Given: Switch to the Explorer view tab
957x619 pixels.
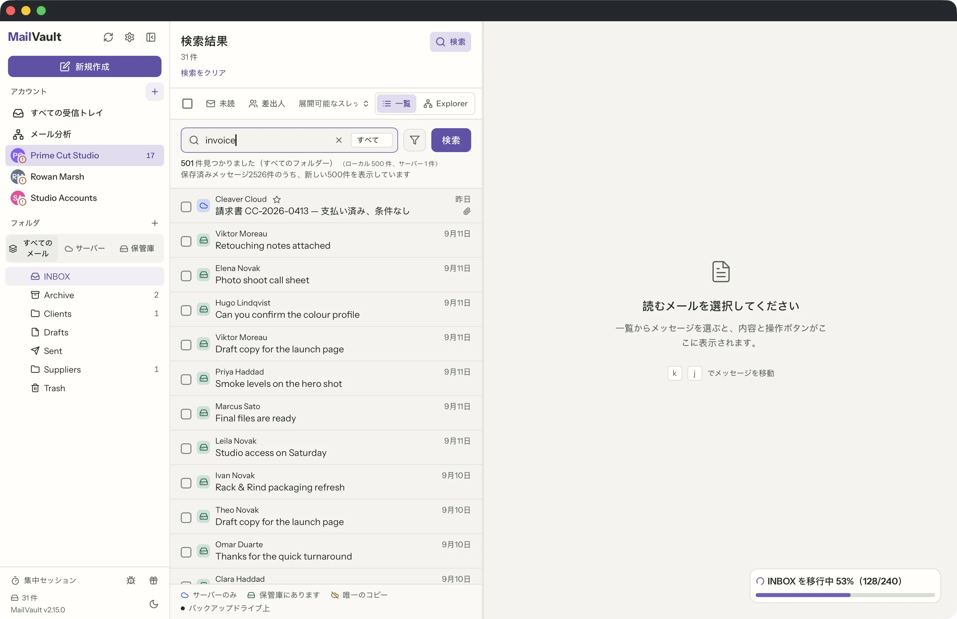Looking at the screenshot, I should click(446, 104).
